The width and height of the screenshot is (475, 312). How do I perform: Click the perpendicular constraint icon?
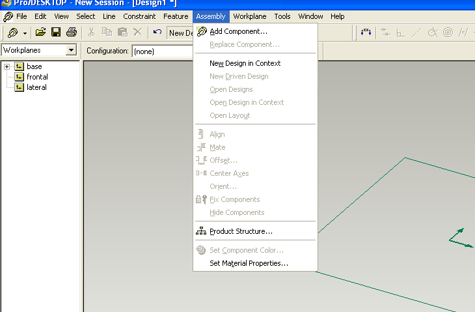pos(400,33)
